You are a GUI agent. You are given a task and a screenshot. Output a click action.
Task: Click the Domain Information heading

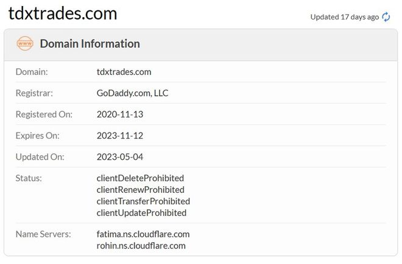[x=90, y=44]
